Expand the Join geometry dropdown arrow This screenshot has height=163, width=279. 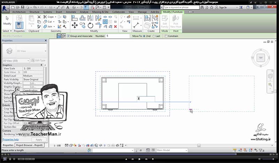tap(54, 27)
